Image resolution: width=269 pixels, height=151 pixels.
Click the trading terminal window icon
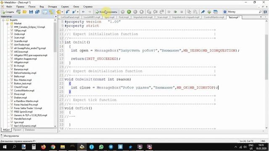[216, 12]
